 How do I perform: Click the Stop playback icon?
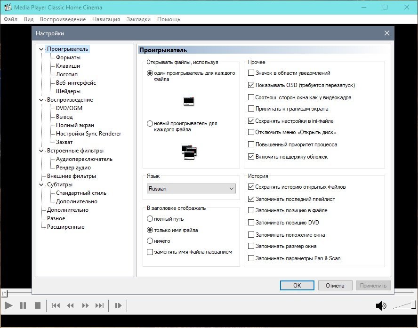pyautogui.click(x=38, y=306)
